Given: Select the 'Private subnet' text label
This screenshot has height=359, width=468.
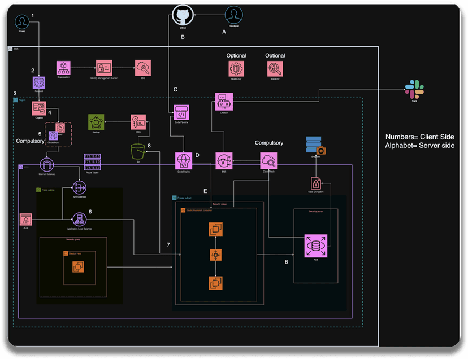Looking at the screenshot, I should pyautogui.click(x=184, y=198).
